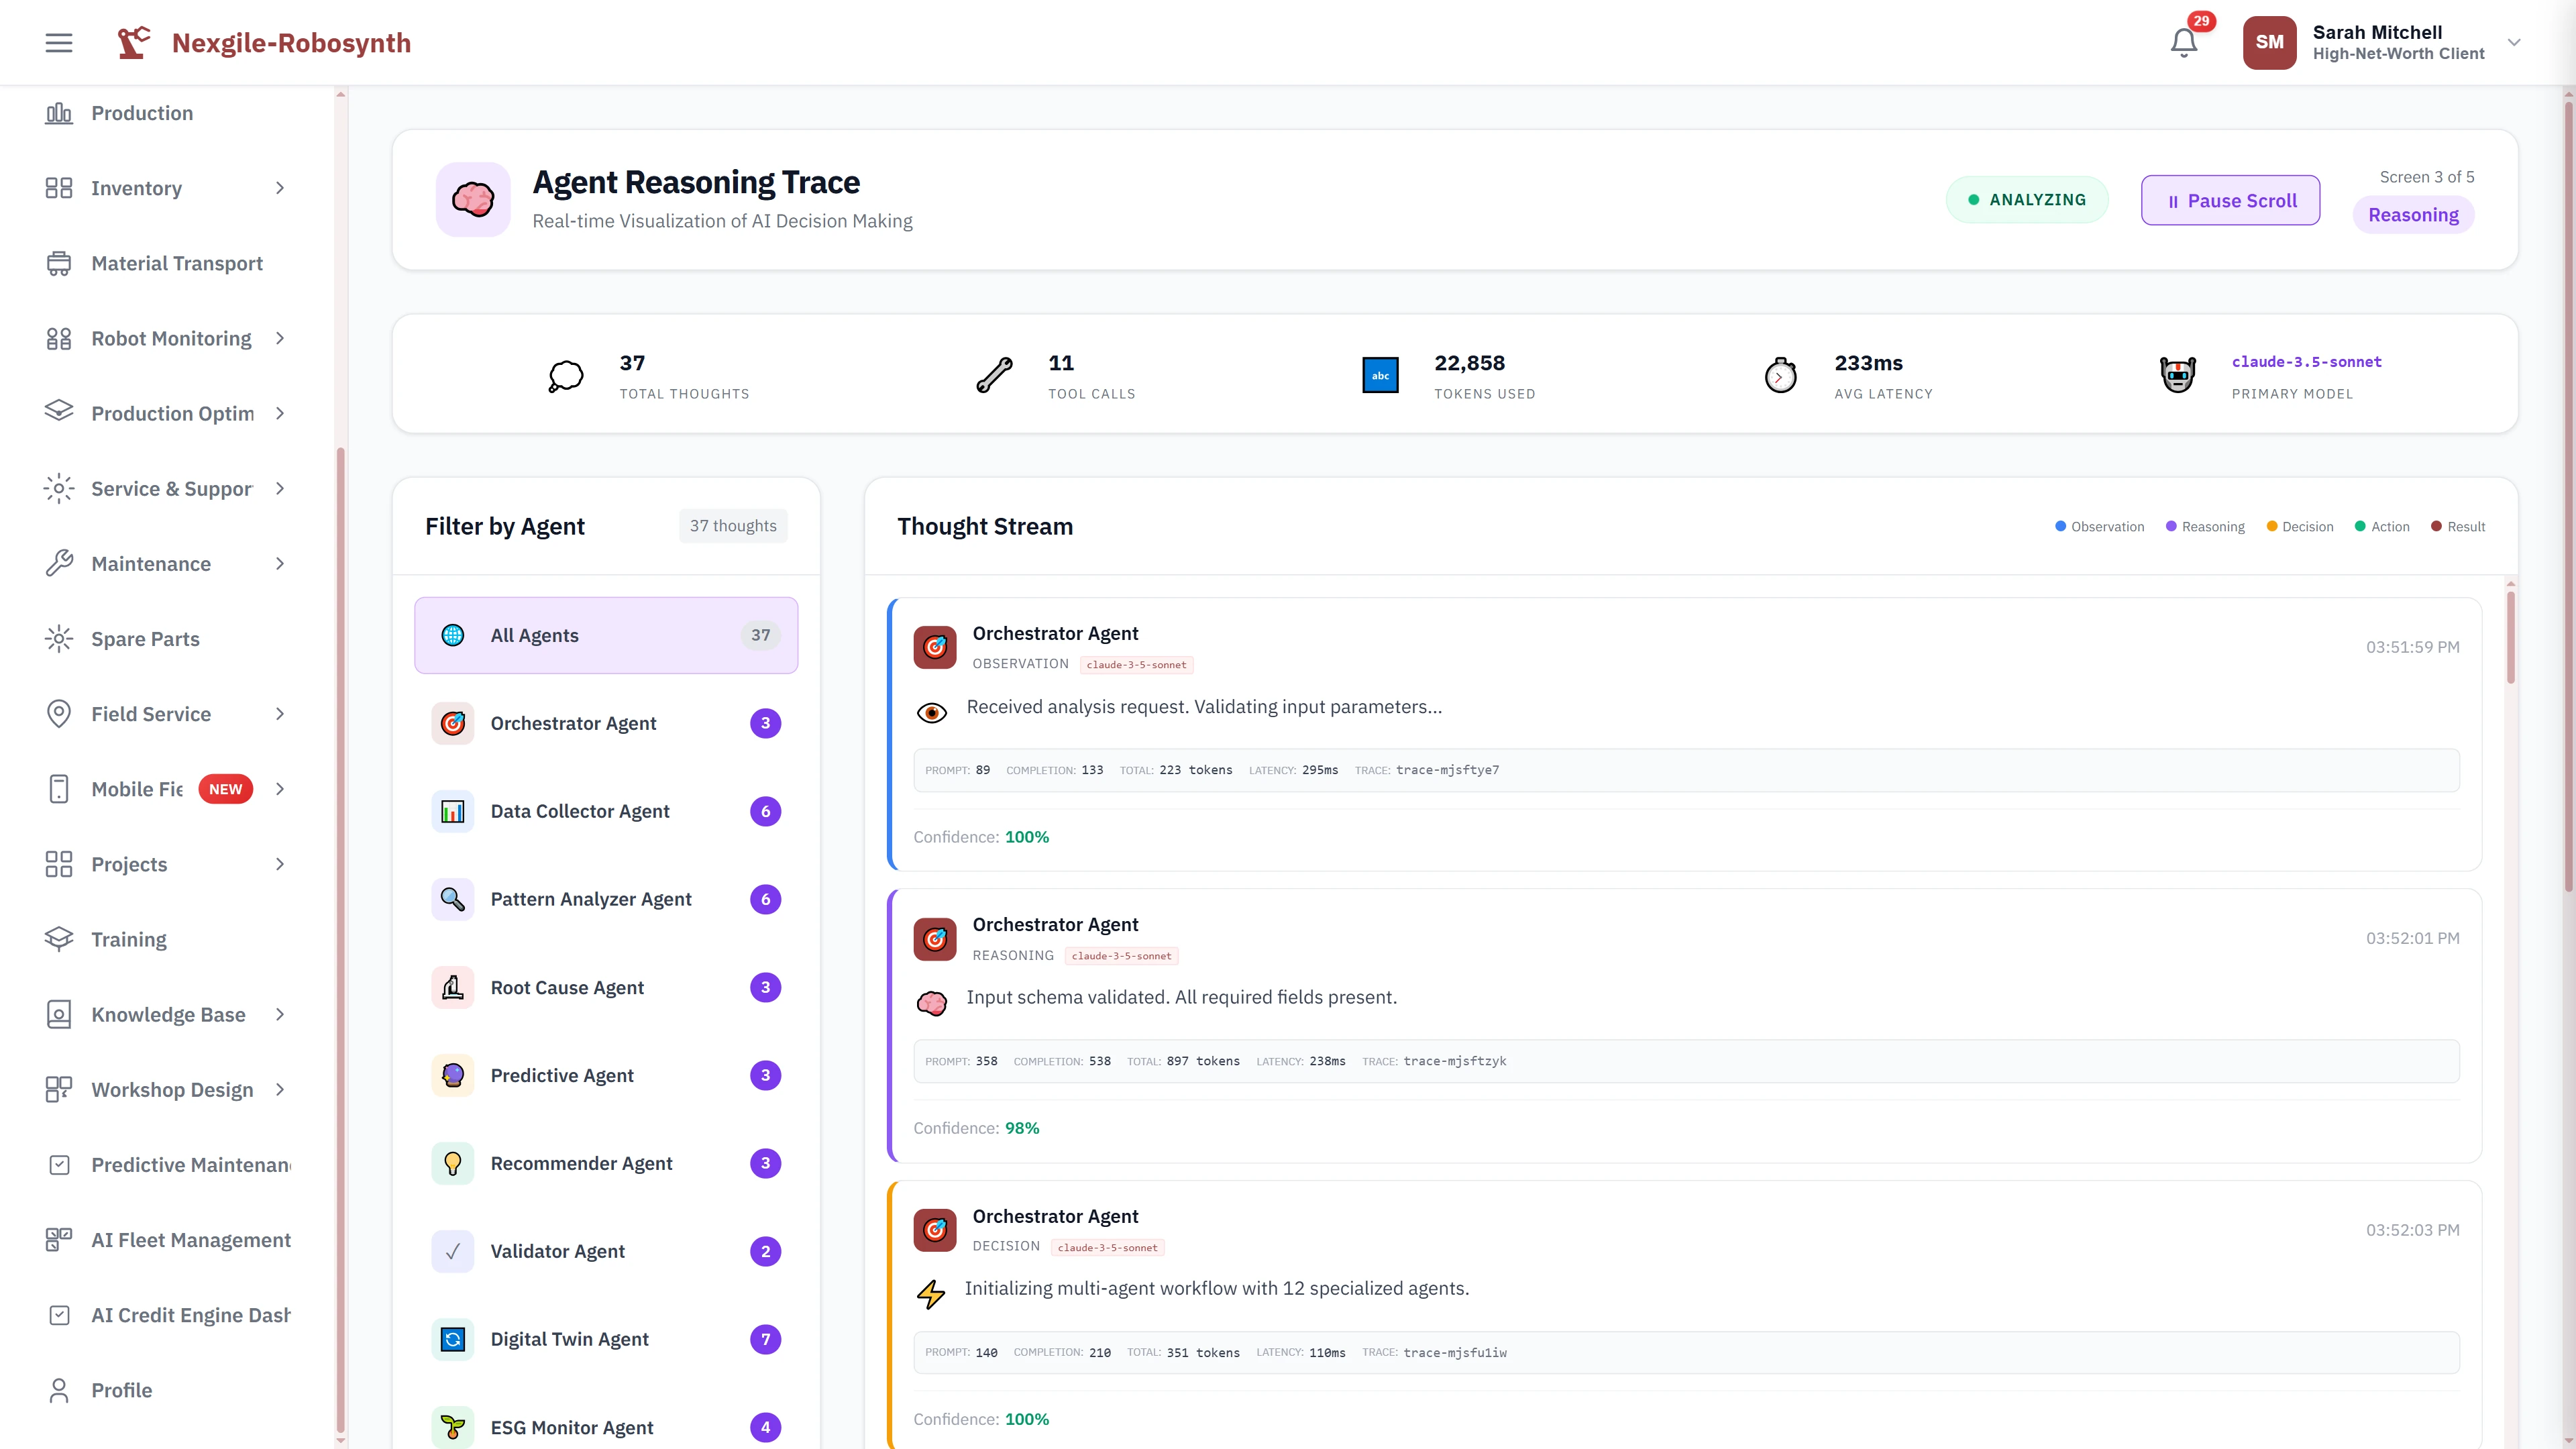The height and width of the screenshot is (1449, 2576).
Task: Click the Material Transport sidebar icon
Action: tap(58, 263)
